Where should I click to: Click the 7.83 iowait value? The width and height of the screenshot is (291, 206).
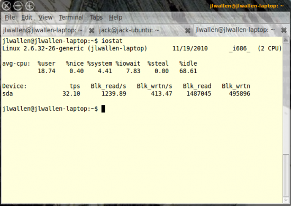133,71
